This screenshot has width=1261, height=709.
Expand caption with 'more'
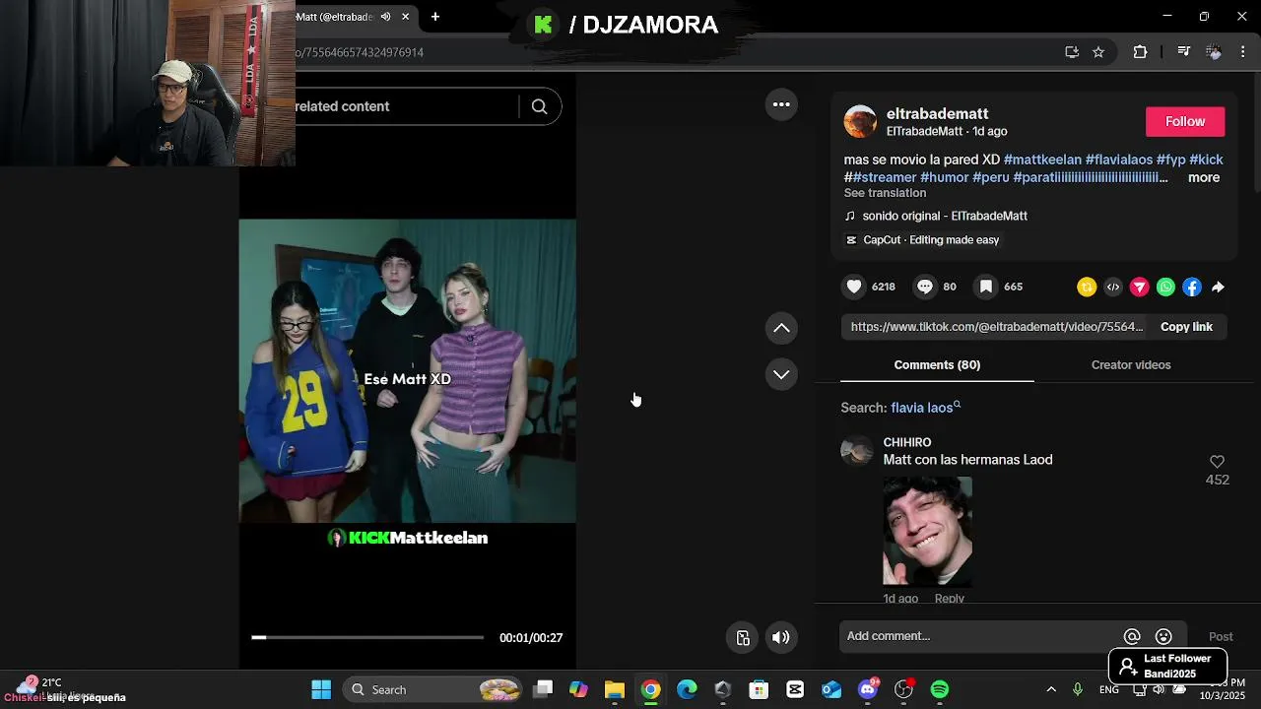(x=1204, y=177)
